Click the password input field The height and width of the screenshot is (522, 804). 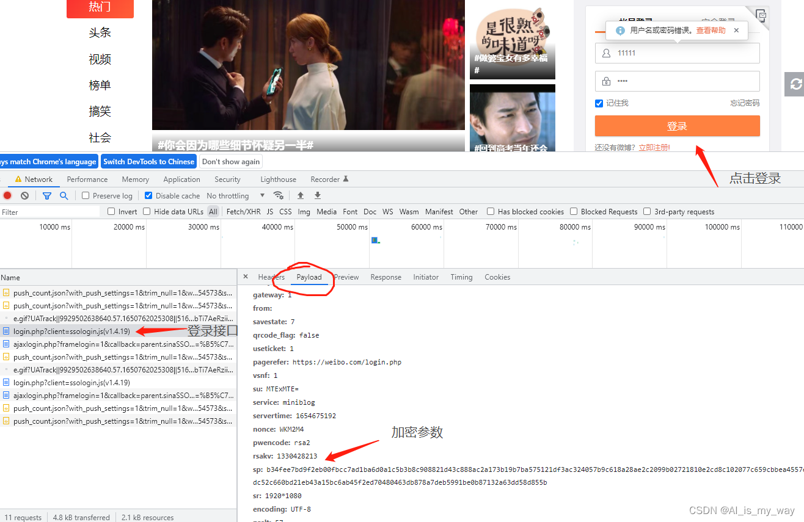click(677, 81)
